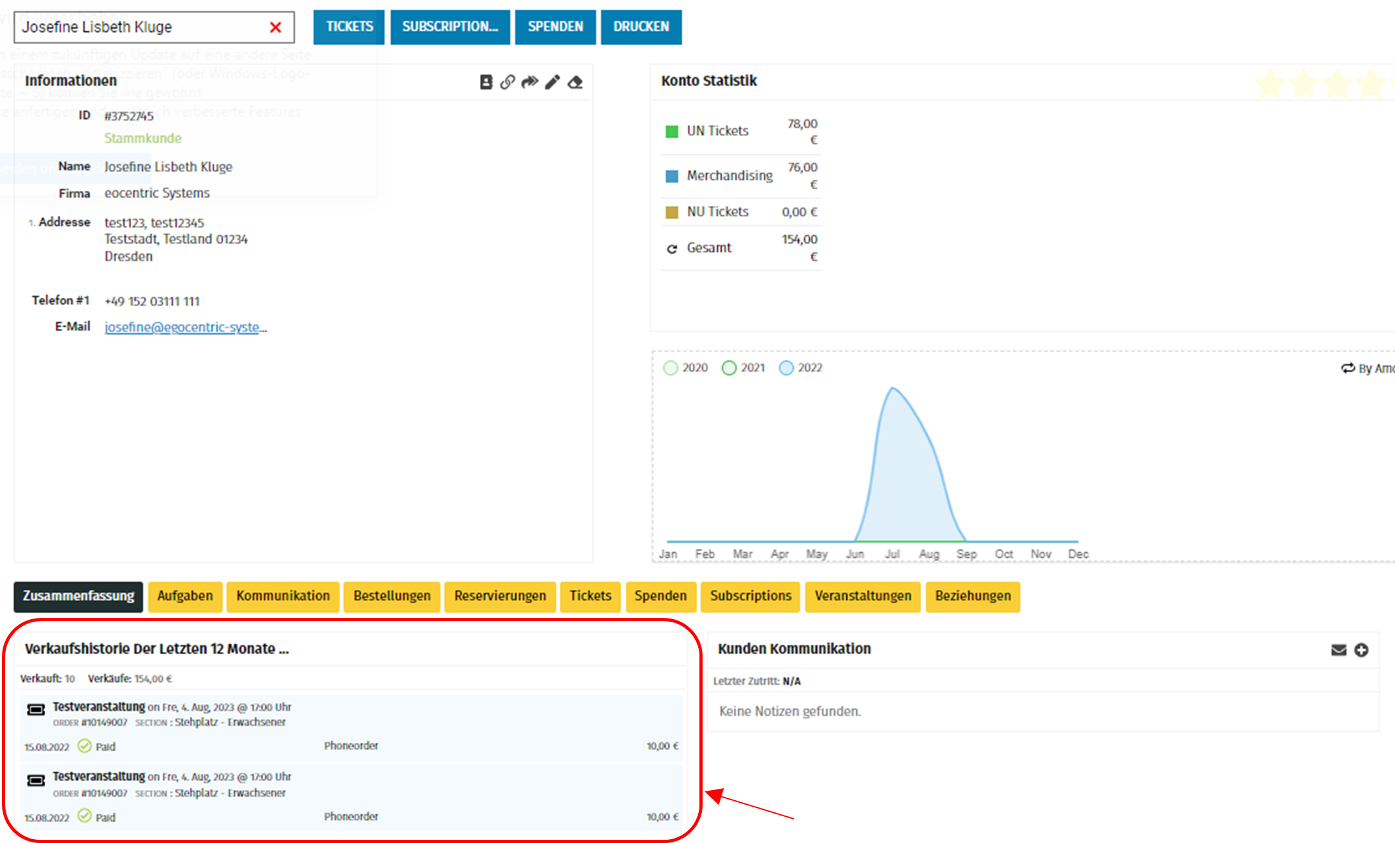The width and height of the screenshot is (1395, 843).
Task: Click the envelope icon in Kunden Kommunikation
Action: [1338, 650]
